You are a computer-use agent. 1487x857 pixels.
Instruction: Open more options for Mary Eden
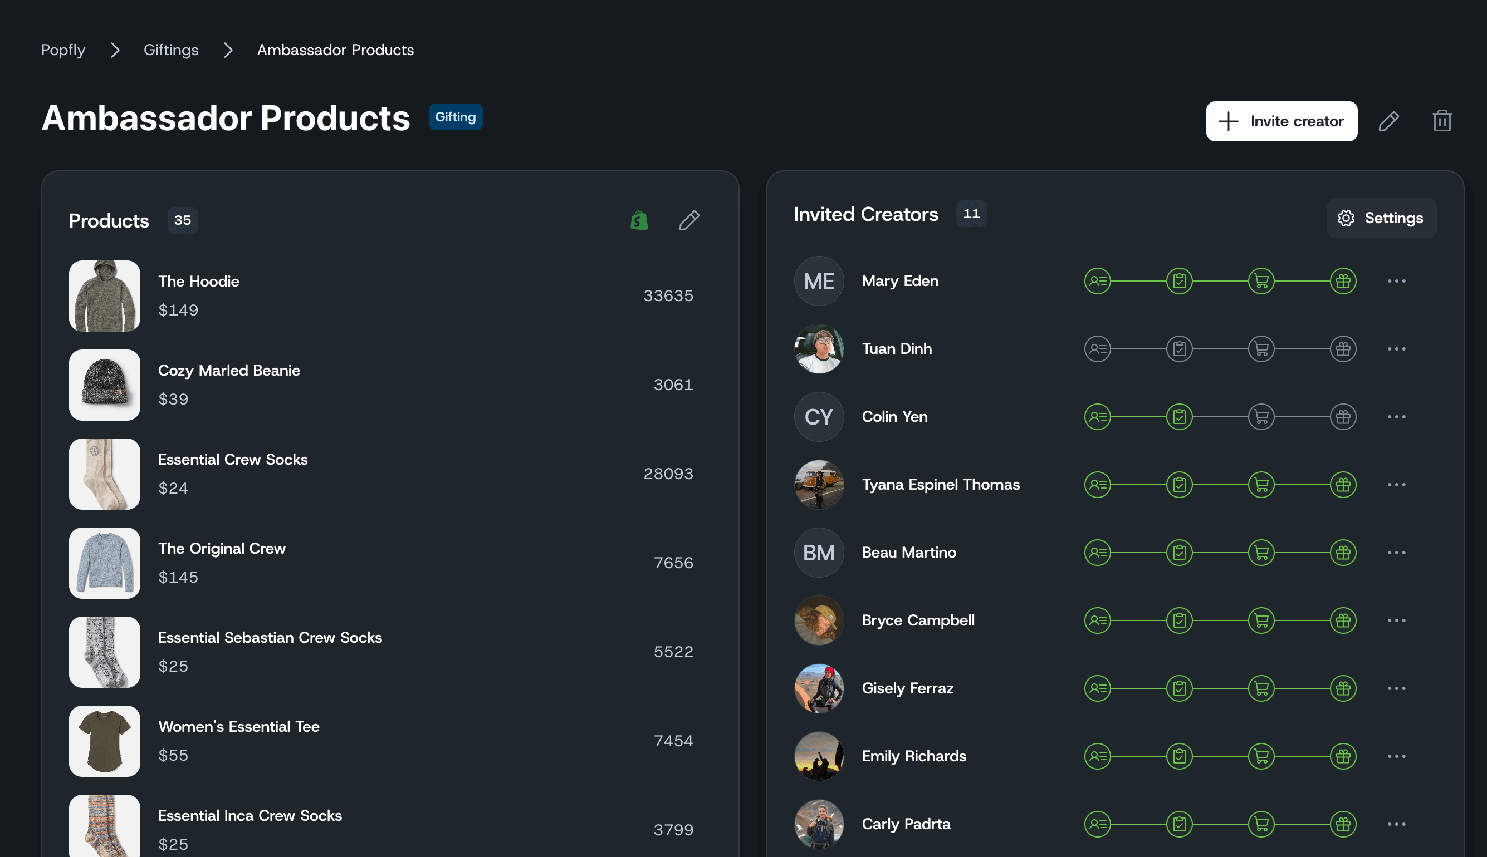click(1396, 282)
